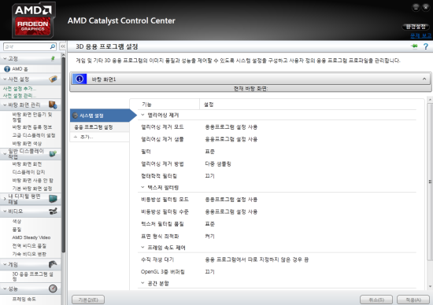Viewport: 433px width, 305px height.
Task: Open 바탕 화면 회전
Action: point(27,164)
